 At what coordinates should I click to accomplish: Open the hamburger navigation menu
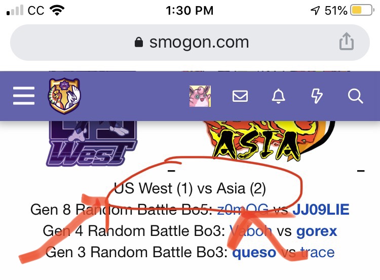pos(24,96)
